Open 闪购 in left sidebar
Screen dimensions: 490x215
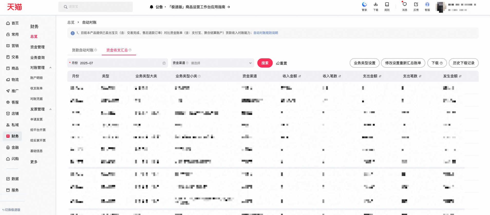(x=12, y=159)
